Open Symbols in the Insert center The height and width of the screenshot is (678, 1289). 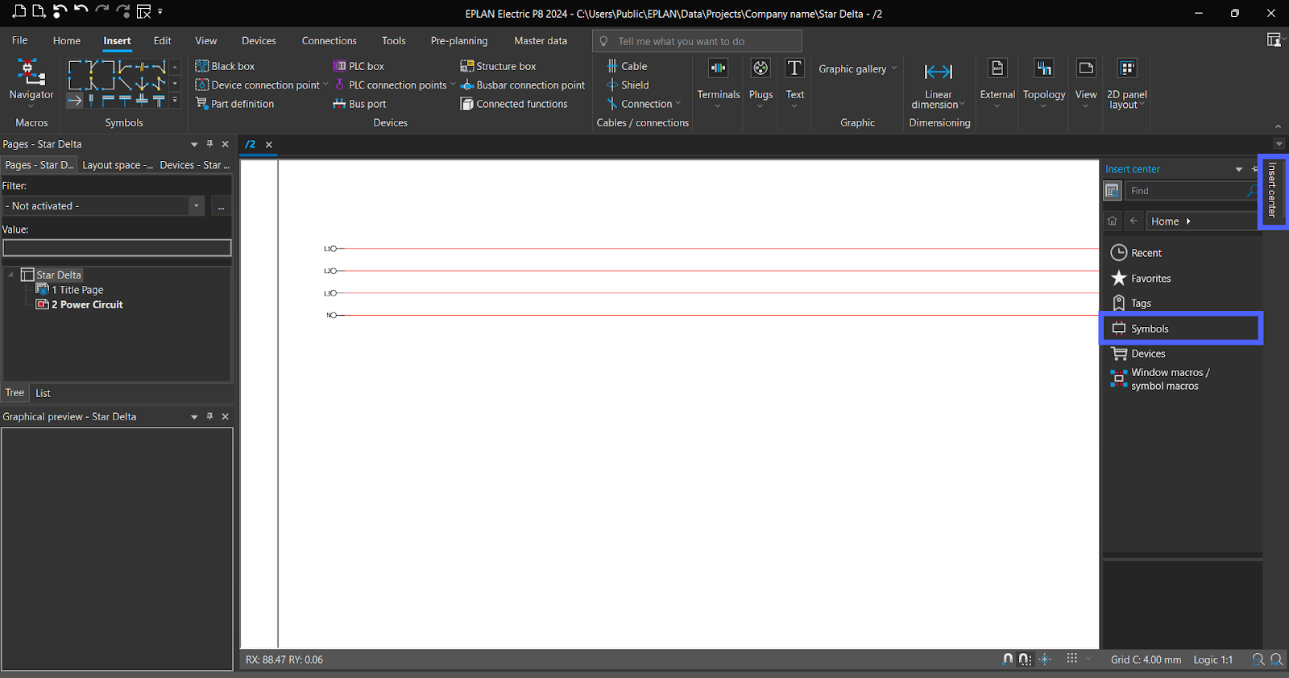pos(1149,329)
